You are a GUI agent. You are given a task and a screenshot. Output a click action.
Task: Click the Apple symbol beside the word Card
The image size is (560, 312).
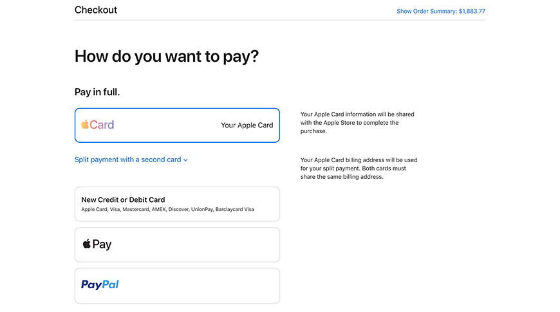point(85,124)
